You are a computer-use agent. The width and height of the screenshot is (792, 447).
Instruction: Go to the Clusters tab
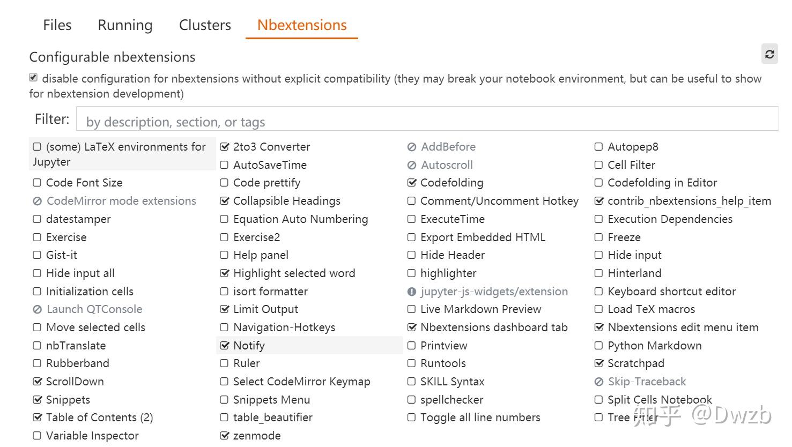click(x=205, y=25)
